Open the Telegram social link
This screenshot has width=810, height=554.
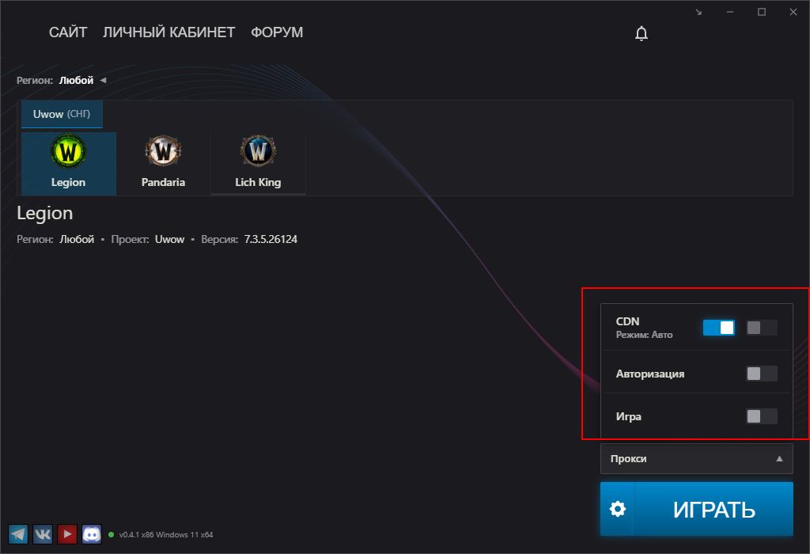click(18, 534)
